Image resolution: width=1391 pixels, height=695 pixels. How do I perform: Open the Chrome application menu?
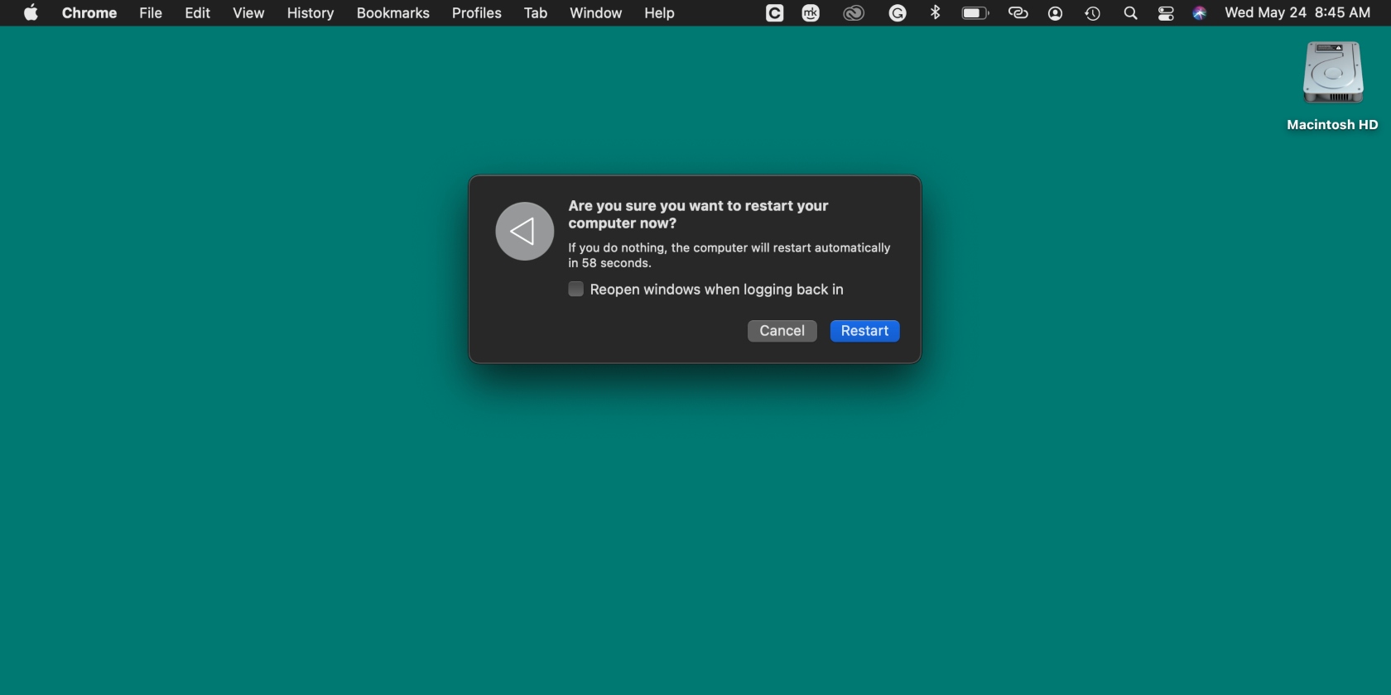[89, 12]
